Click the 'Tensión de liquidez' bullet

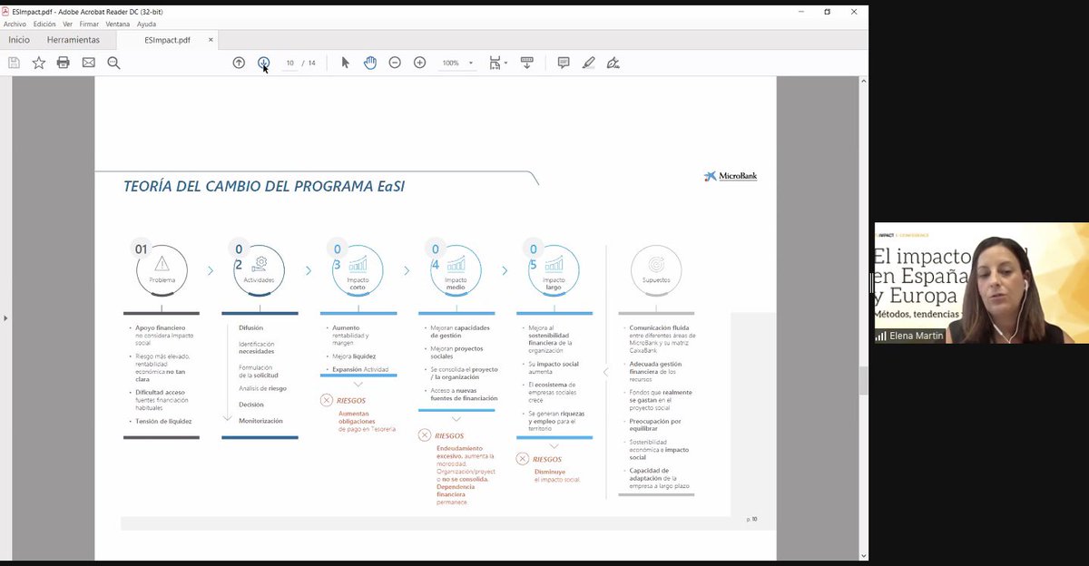pos(164,421)
